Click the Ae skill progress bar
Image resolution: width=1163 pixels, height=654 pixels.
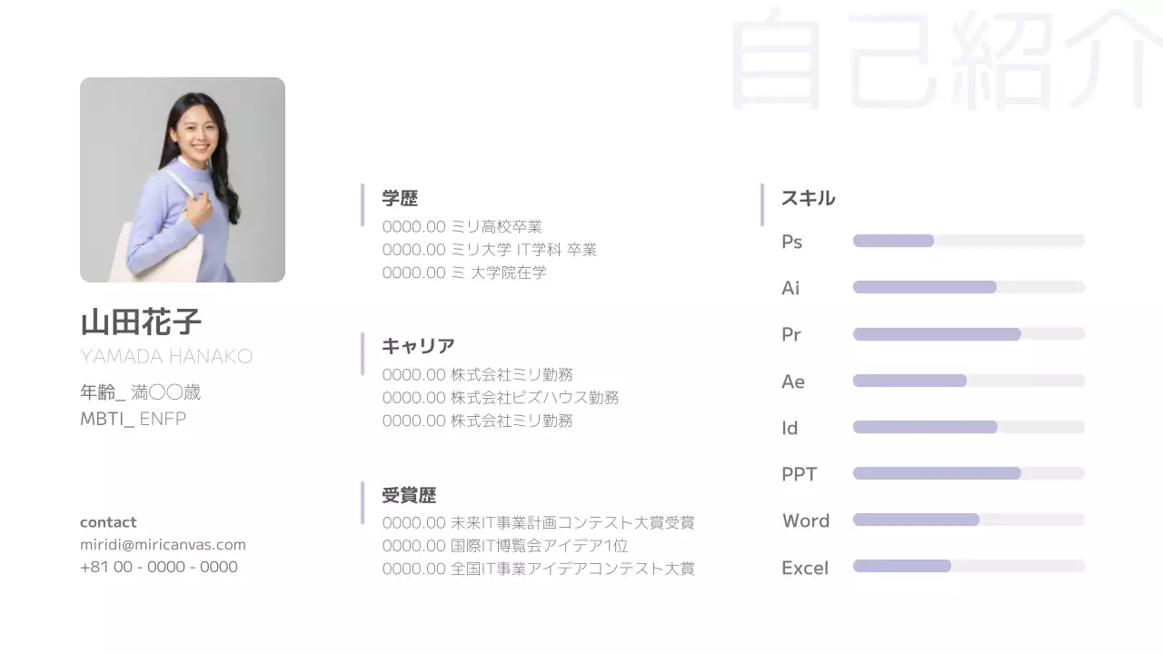tap(969, 381)
